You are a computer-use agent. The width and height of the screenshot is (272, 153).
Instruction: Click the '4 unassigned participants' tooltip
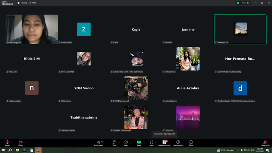tap(164, 134)
